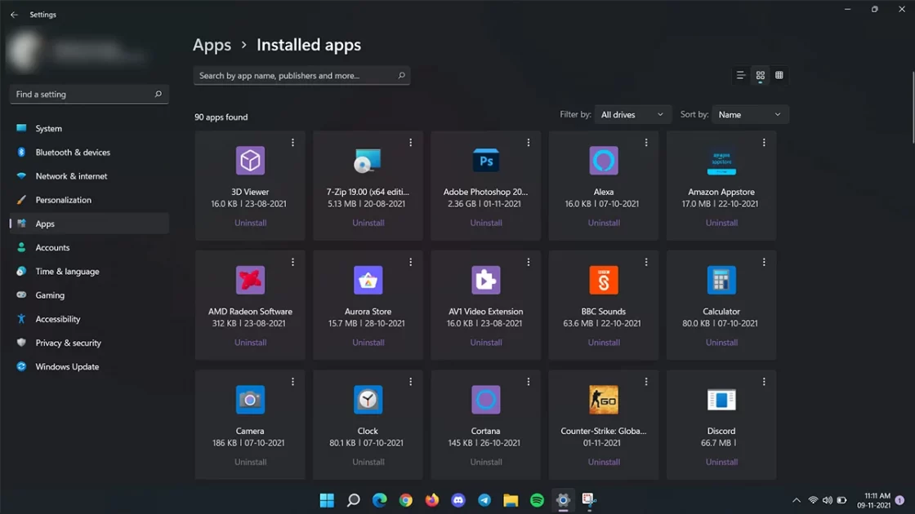Image resolution: width=915 pixels, height=514 pixels.
Task: Click the Alexa app icon
Action: [x=604, y=161]
